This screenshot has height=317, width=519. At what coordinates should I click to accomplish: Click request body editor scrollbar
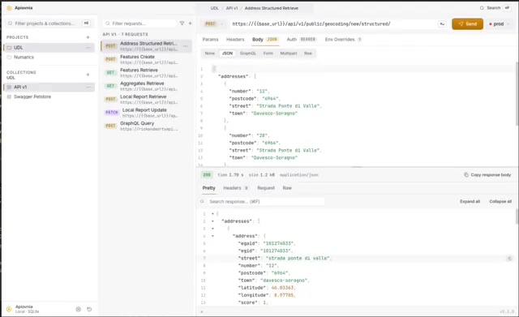click(517, 94)
